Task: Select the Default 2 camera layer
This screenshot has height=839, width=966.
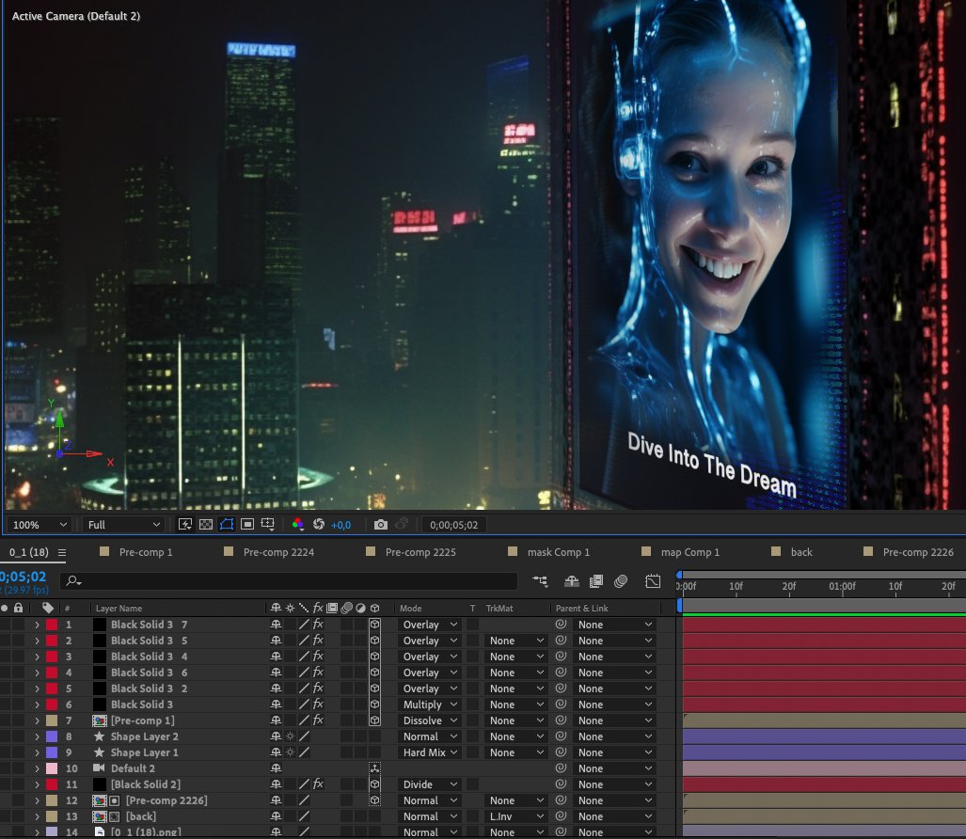Action: coord(133,768)
